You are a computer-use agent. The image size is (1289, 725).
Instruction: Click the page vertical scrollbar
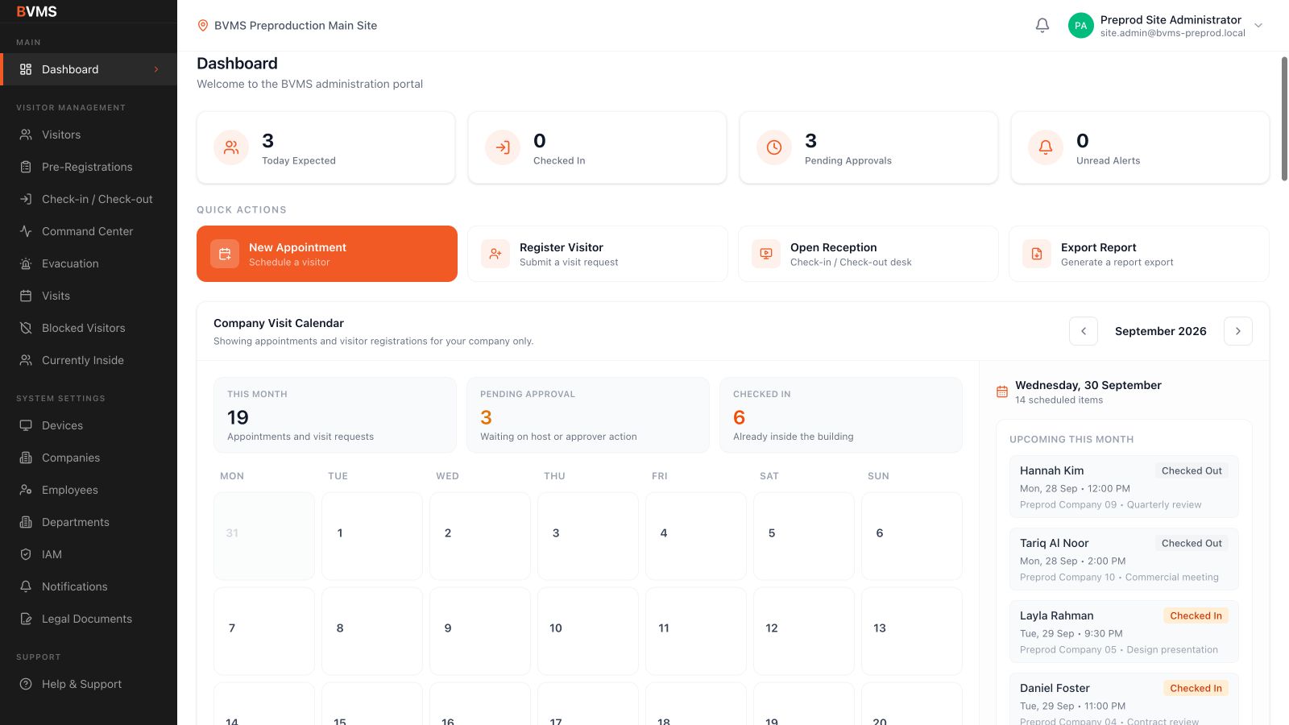click(x=1284, y=118)
